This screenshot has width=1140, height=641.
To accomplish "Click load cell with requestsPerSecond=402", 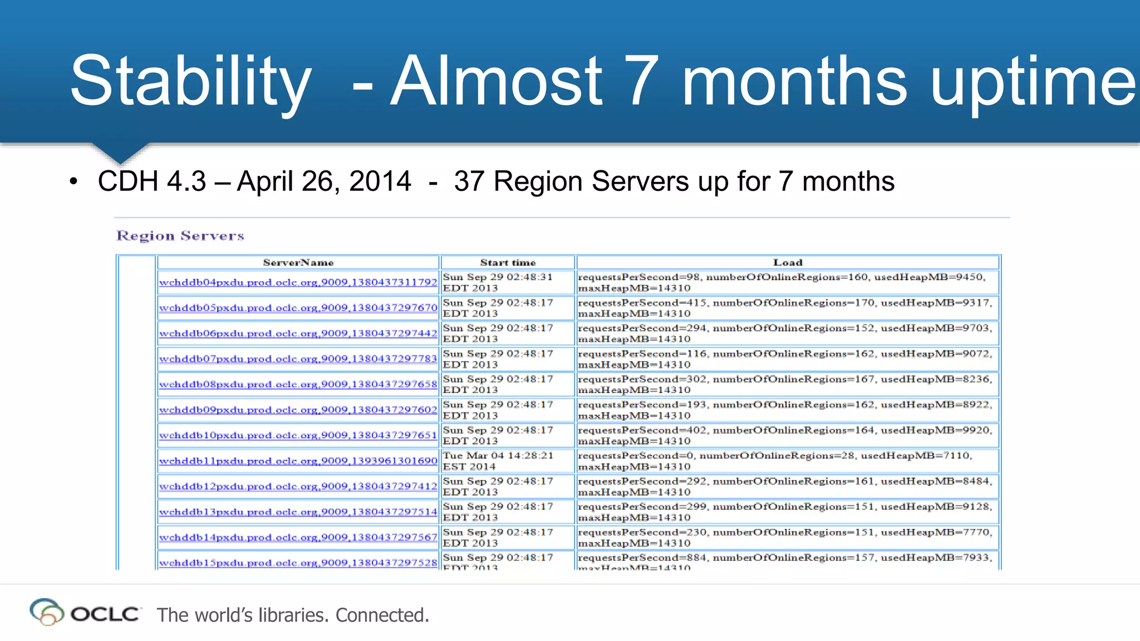I will point(788,435).
